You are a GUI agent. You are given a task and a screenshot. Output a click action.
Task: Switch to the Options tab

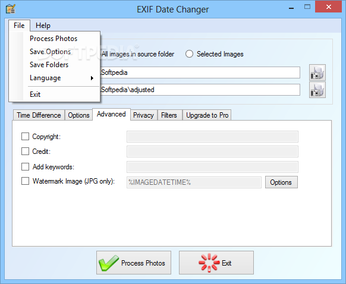click(78, 115)
